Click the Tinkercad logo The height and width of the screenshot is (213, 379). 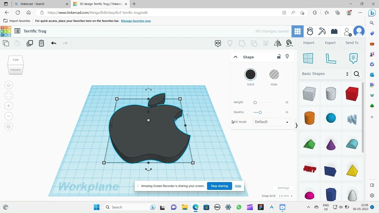pos(6,31)
